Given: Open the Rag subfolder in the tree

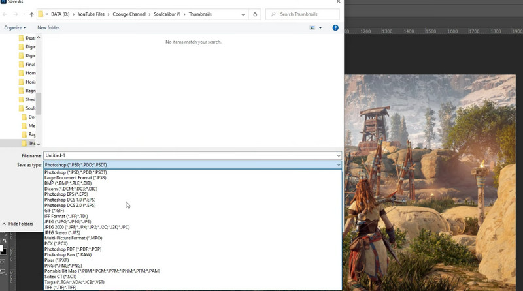Looking at the screenshot, I should pyautogui.click(x=28, y=134).
